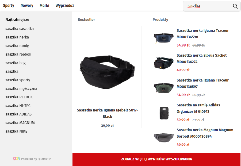Select the "sasztka ramię" suggestion
Image resolution: width=241 pixels, height=166 pixels.
[17, 46]
